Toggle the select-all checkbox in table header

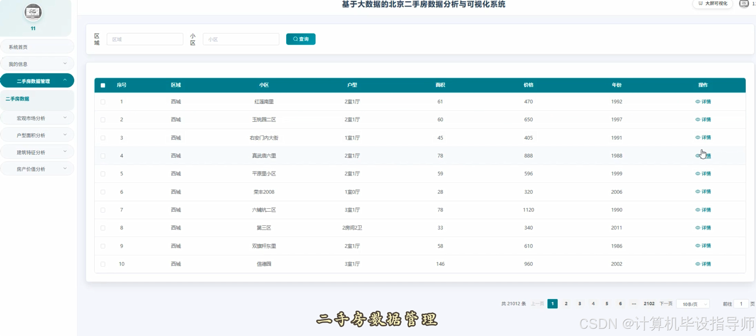(x=103, y=85)
